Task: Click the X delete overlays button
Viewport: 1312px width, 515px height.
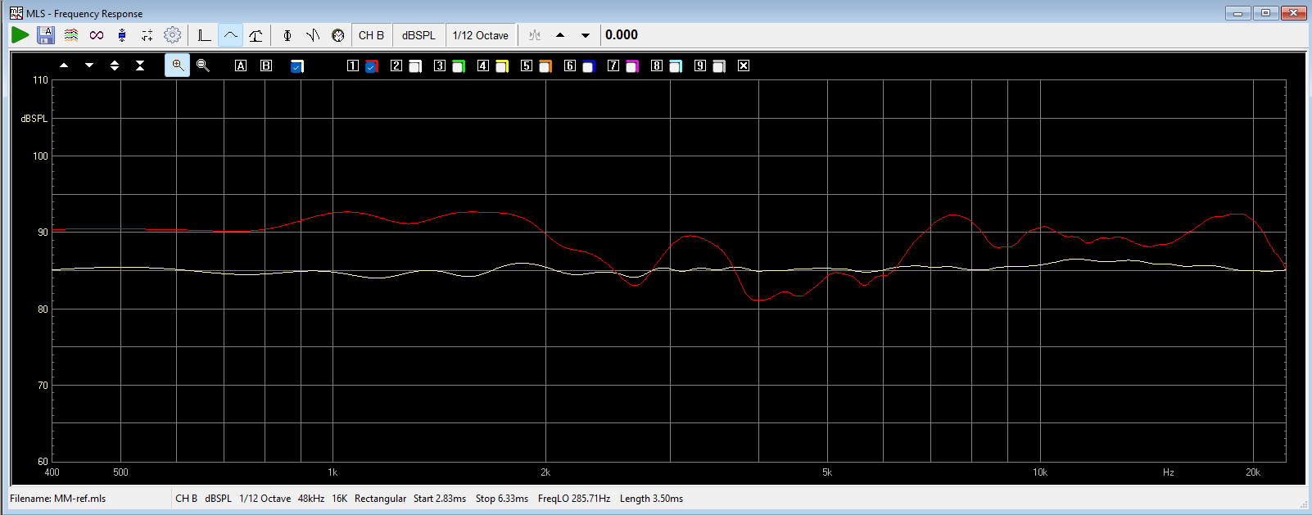Action: click(x=744, y=66)
